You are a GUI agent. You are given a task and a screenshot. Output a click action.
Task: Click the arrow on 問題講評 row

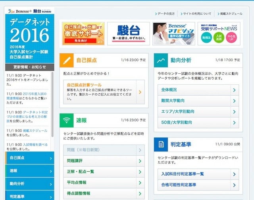pos(140,161)
